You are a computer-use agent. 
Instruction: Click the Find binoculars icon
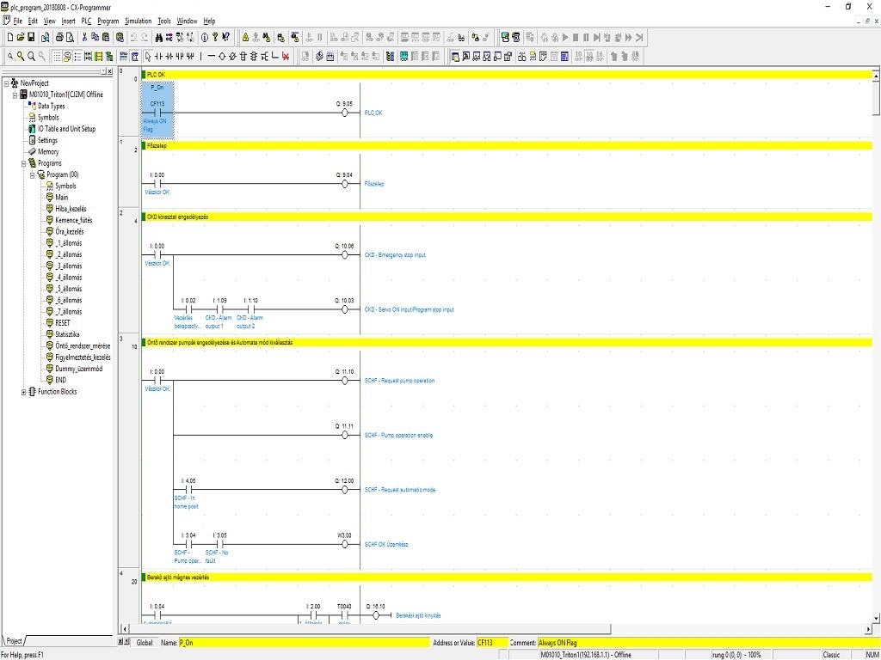(x=159, y=38)
